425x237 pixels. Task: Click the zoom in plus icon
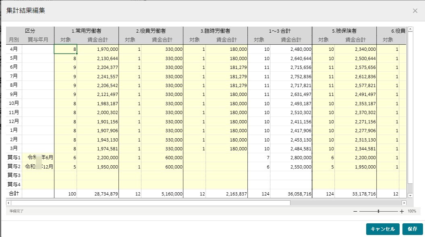click(402, 211)
